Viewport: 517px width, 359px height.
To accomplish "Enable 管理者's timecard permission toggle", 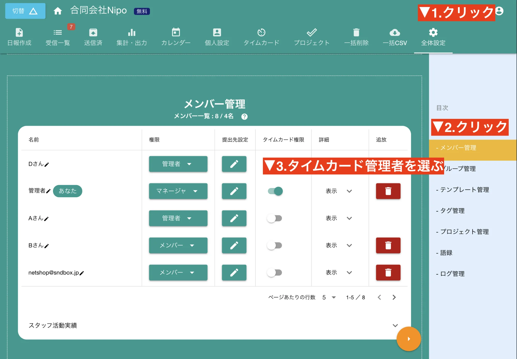I will pos(275,191).
